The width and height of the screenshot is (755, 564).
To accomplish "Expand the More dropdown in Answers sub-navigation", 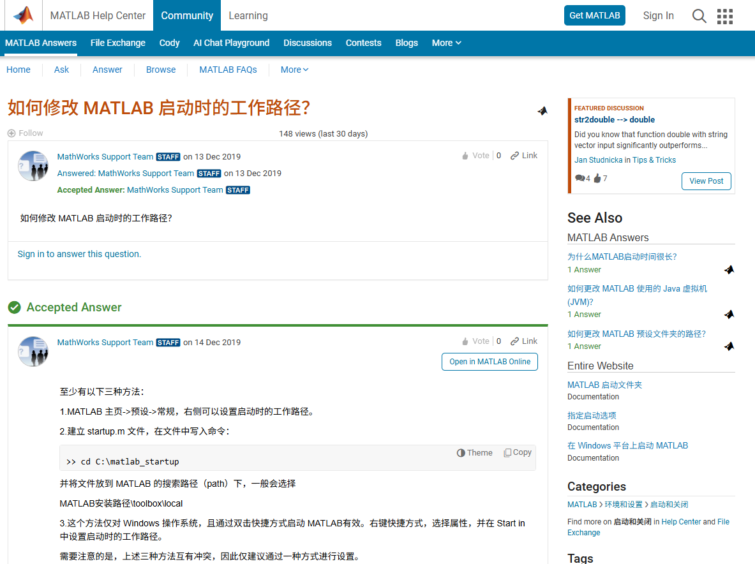I will 294,70.
